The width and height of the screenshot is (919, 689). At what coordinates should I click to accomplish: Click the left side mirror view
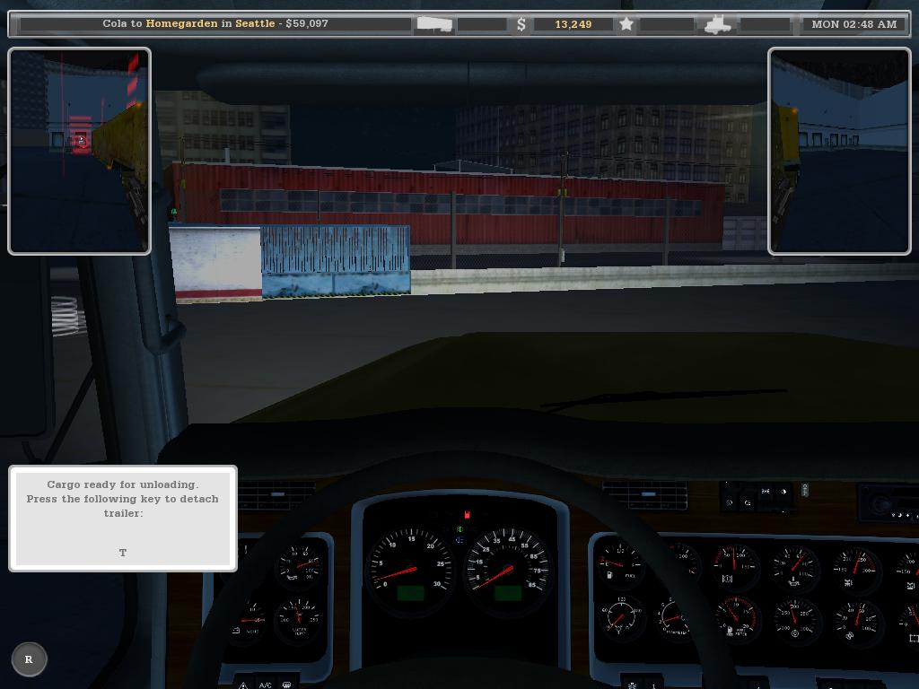[80, 151]
